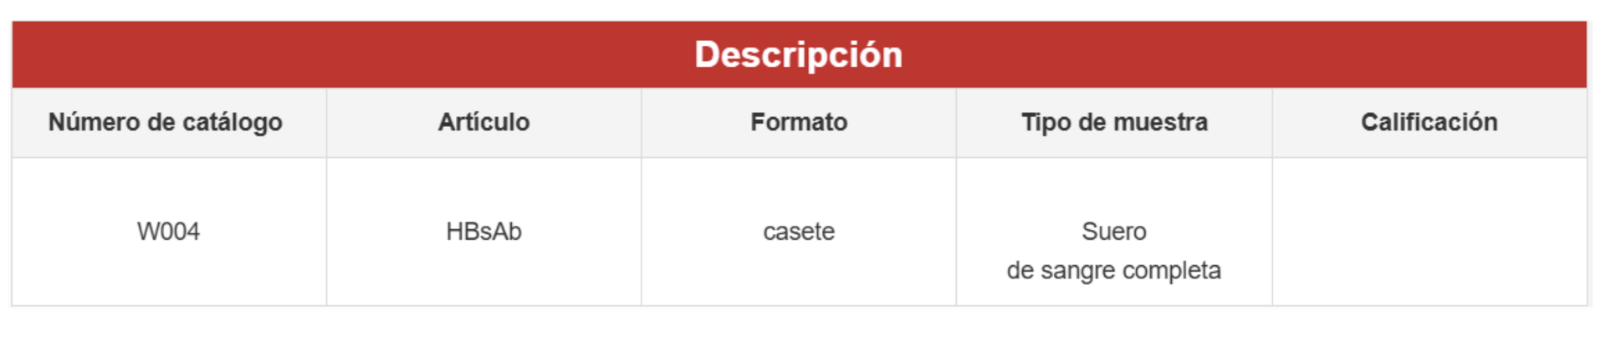Select the empty Calificación cell below header

[1429, 232]
